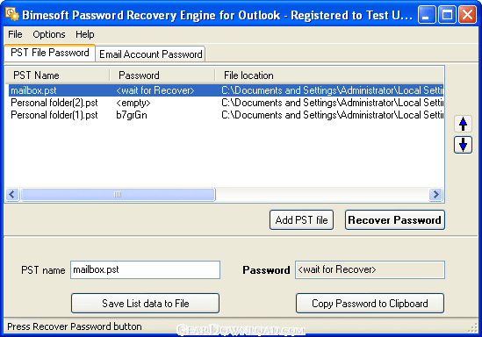Image resolution: width=482 pixels, height=337 pixels.
Task: Click the application icon in title bar
Action: tap(12, 14)
